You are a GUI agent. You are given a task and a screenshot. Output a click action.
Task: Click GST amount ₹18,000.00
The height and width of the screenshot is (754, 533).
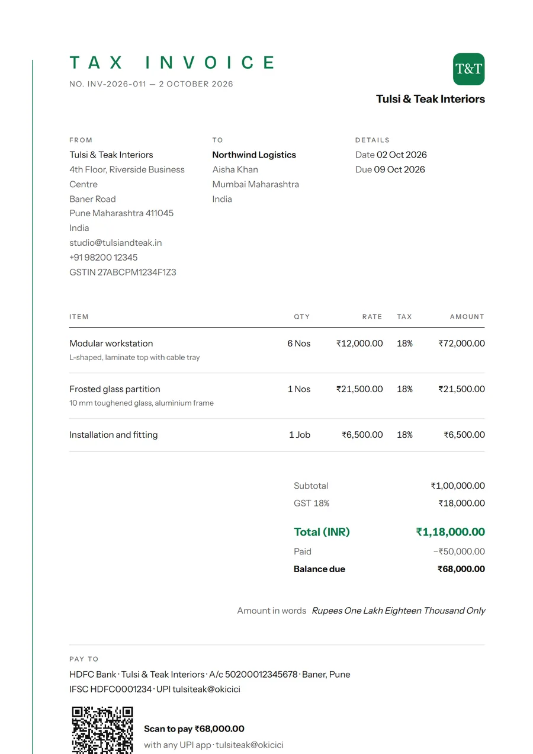click(462, 503)
